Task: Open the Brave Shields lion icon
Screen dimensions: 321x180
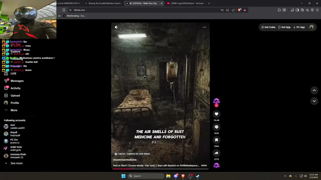Action: (239, 10)
